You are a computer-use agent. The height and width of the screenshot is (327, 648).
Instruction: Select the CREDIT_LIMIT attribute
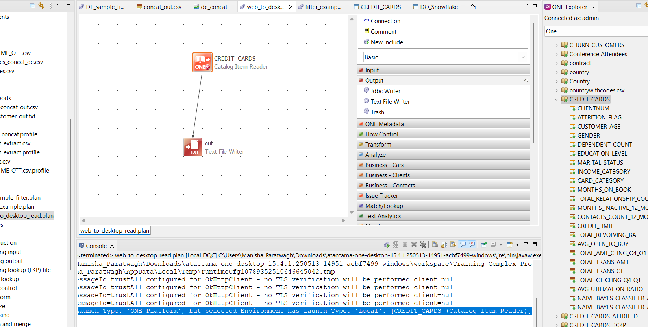point(591,226)
